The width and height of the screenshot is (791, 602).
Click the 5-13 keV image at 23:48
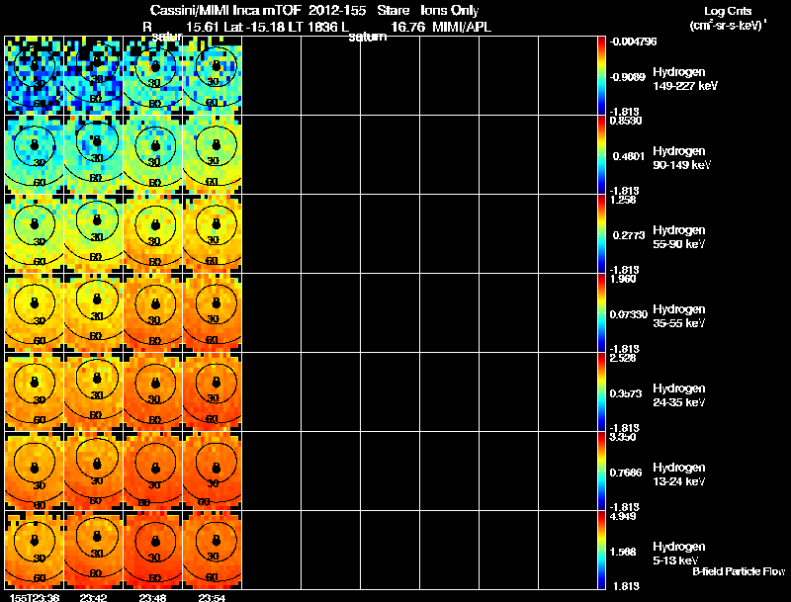pos(153,550)
